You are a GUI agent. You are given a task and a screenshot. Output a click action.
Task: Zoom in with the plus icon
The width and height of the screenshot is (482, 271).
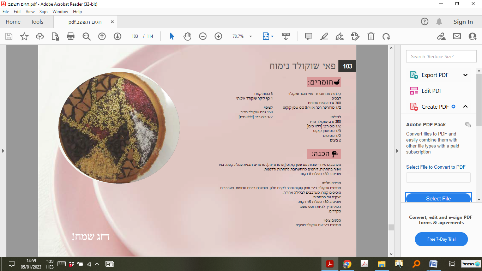218,36
